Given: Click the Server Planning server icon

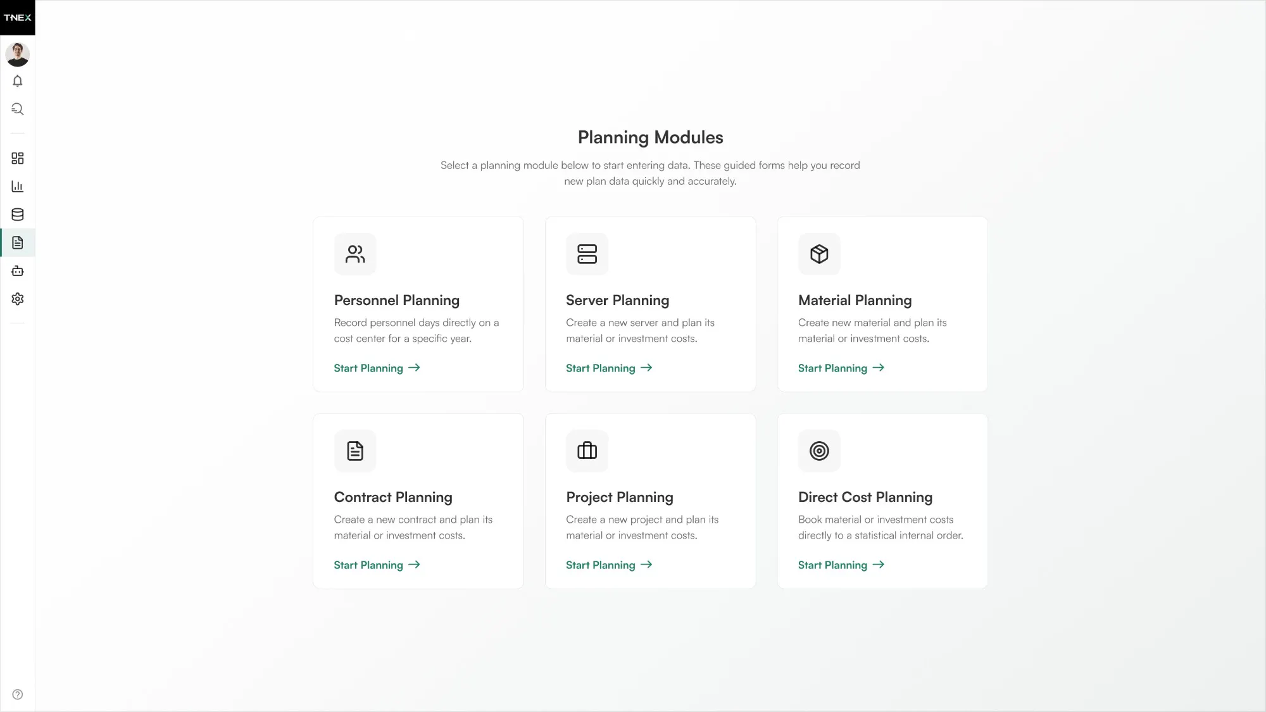Looking at the screenshot, I should [587, 254].
